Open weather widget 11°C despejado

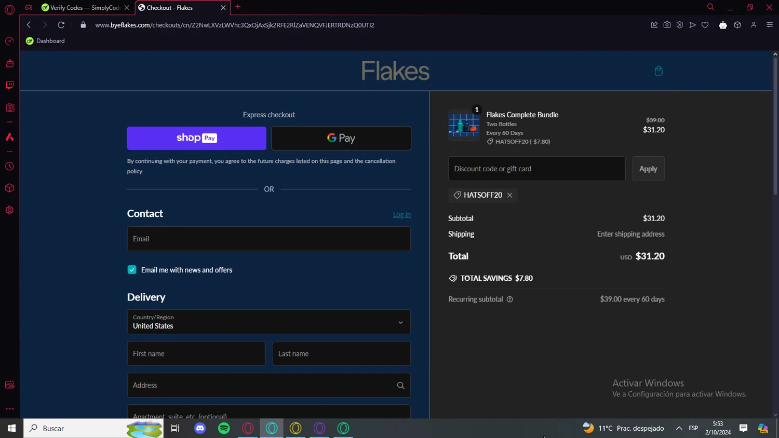623,428
